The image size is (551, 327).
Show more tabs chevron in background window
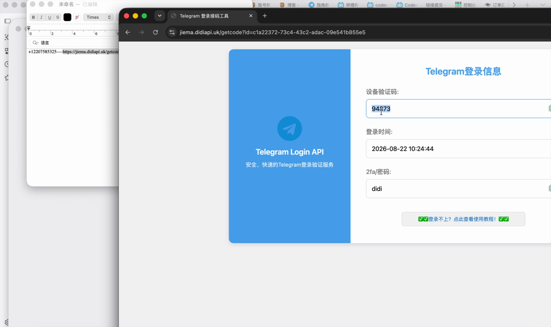click(x=514, y=5)
